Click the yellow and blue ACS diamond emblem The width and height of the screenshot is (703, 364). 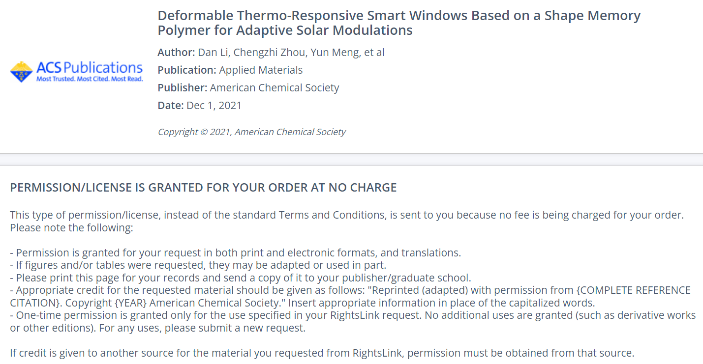[x=21, y=72]
